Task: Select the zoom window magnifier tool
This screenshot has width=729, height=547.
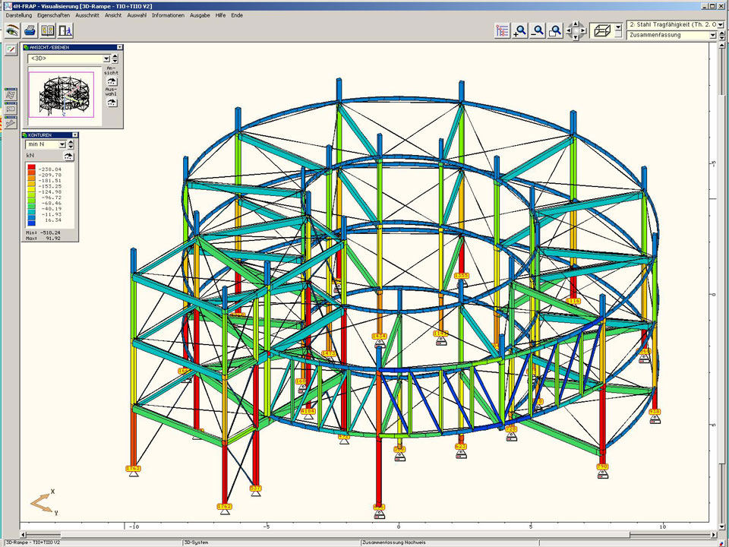Action: click(x=556, y=31)
